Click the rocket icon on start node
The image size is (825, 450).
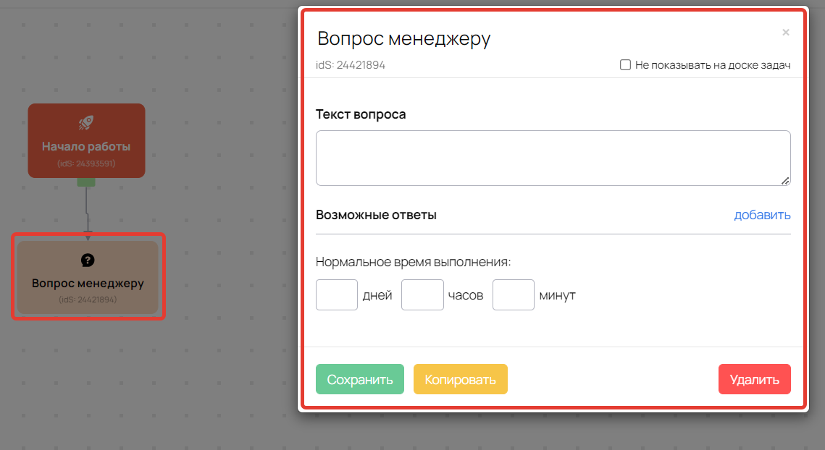pyautogui.click(x=86, y=123)
